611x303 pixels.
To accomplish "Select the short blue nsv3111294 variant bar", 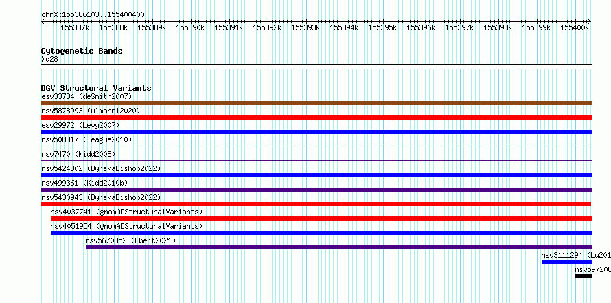I will coord(566,262).
